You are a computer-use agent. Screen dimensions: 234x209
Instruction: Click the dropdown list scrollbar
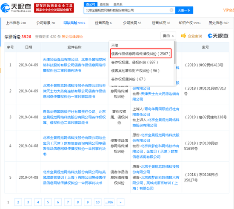tap(175, 53)
